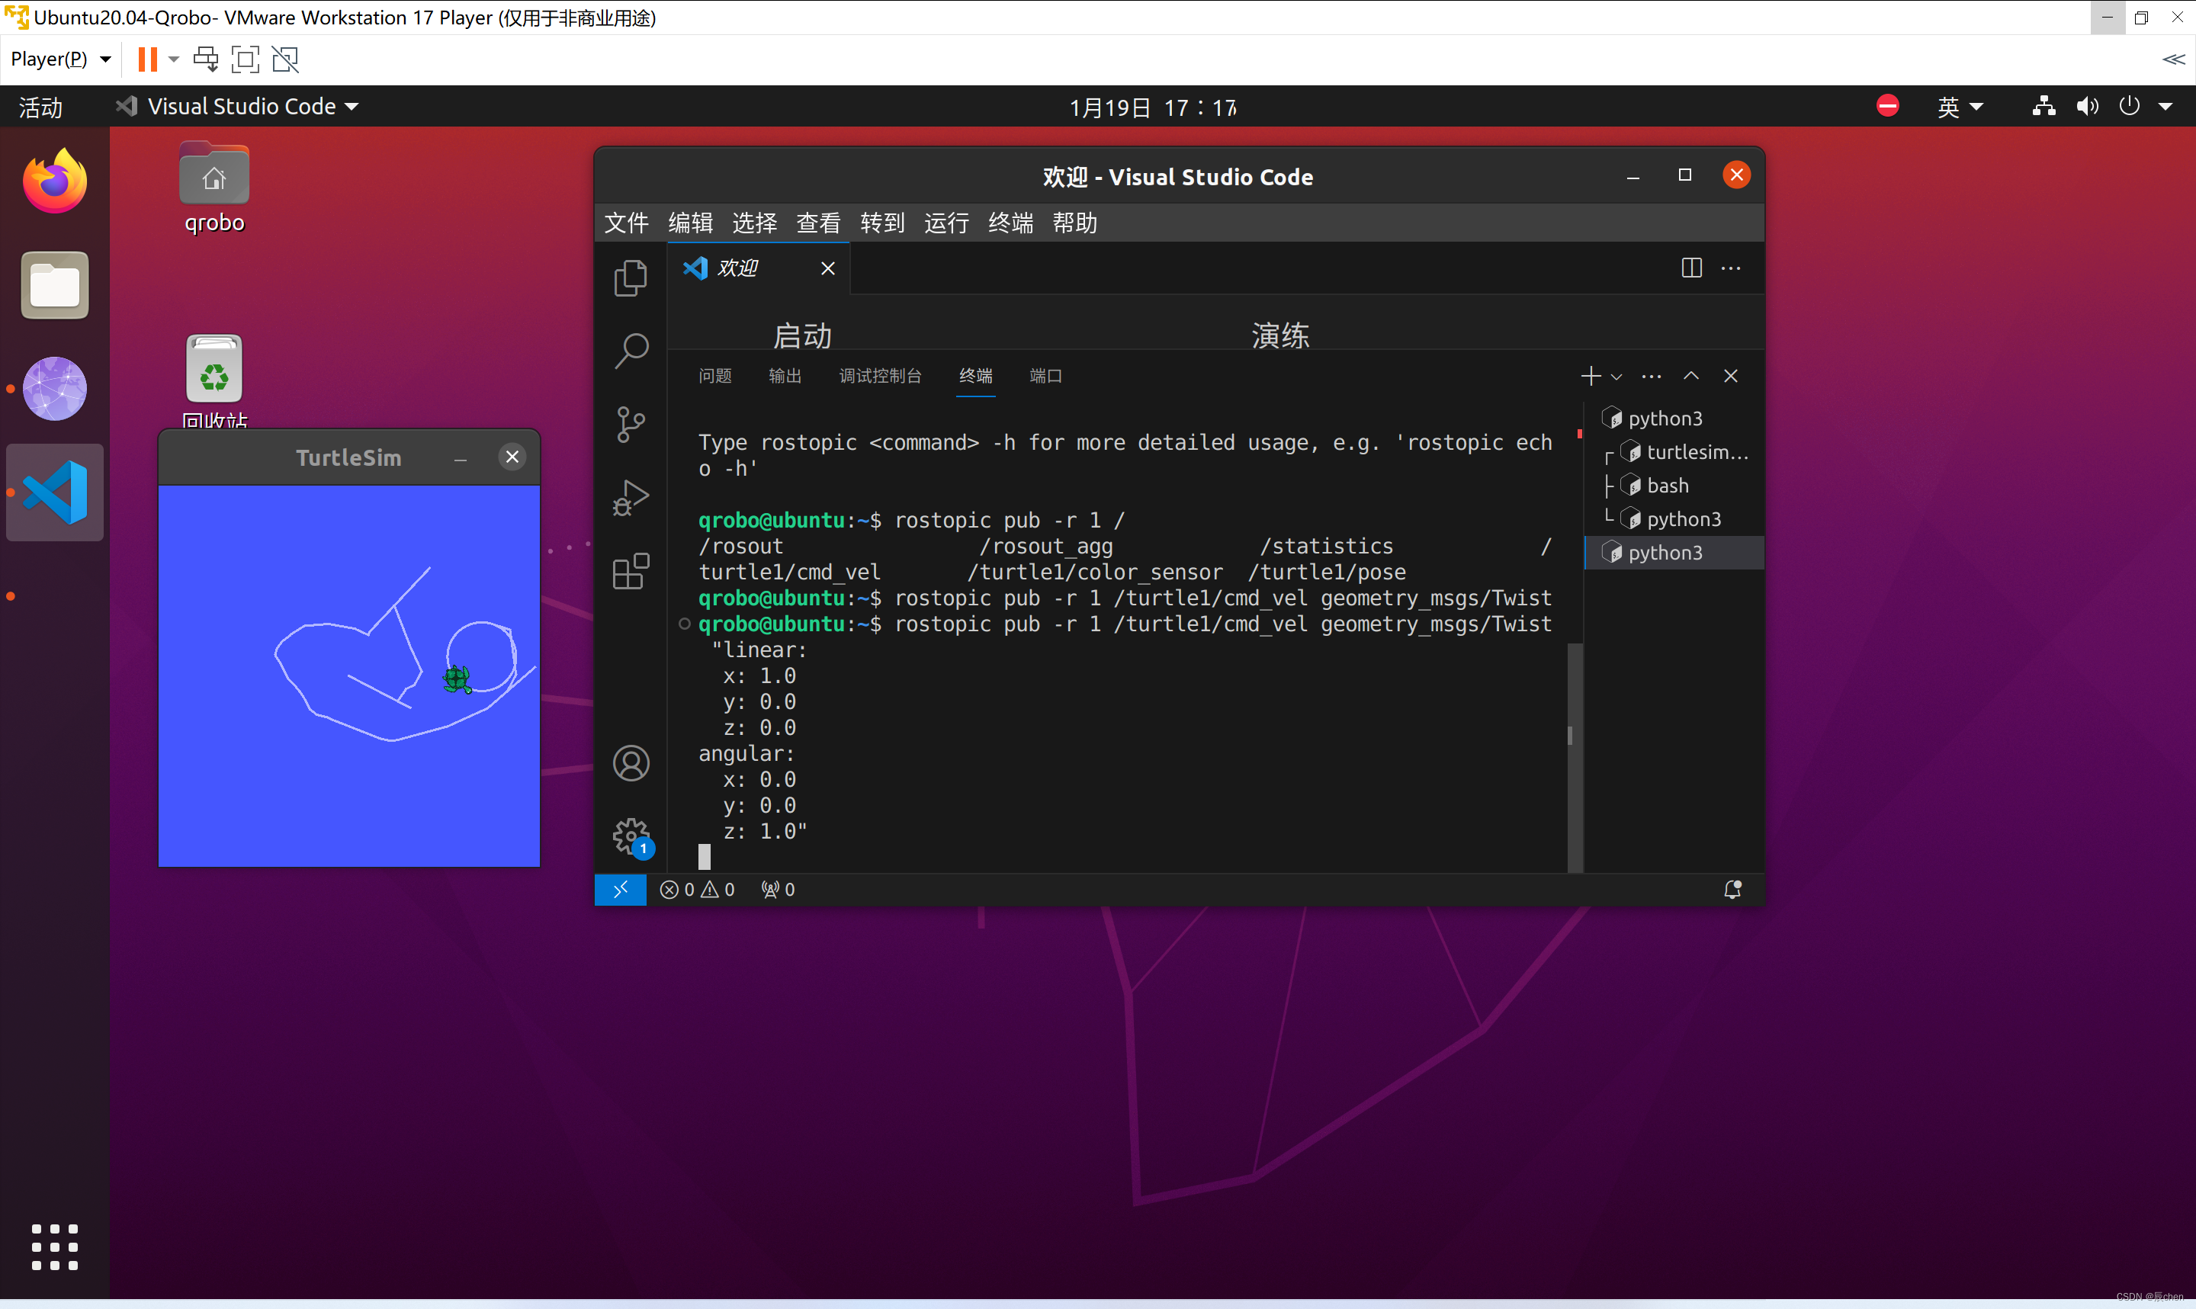Open the Ubuntu system status menu arrow
The height and width of the screenshot is (1309, 2196).
tap(2165, 107)
